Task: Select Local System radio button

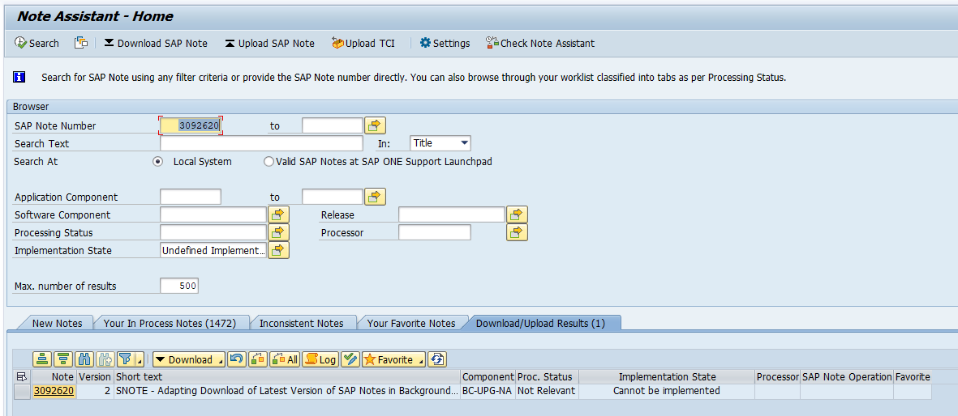Action: click(x=158, y=162)
